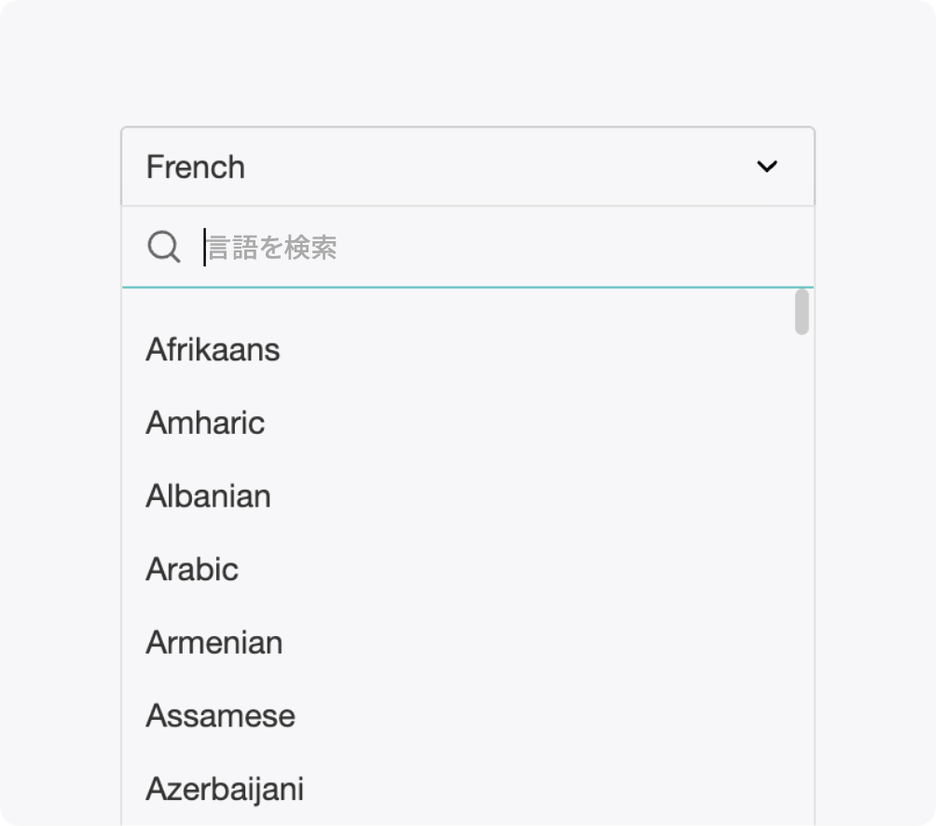Close the language list using the down chevron
The height and width of the screenshot is (826, 936).
pos(766,167)
